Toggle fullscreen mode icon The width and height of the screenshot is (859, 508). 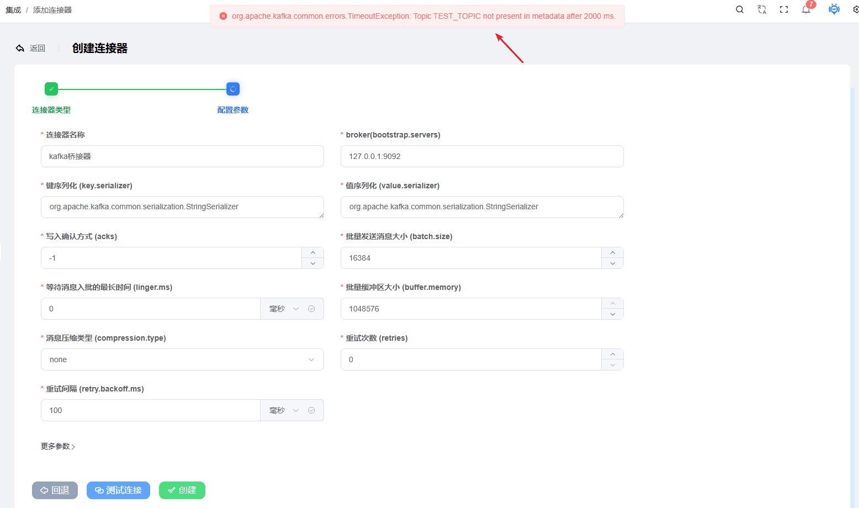click(x=784, y=9)
